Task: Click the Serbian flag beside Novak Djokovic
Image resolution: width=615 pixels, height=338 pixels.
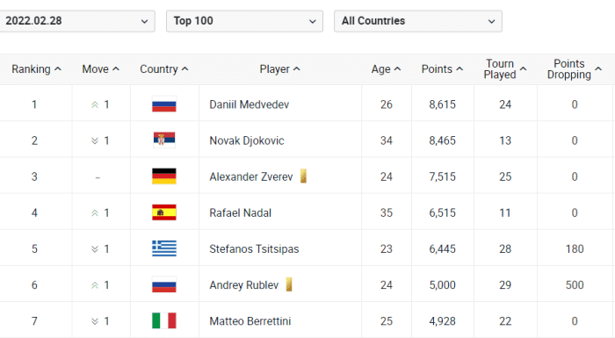Action: pos(164,140)
